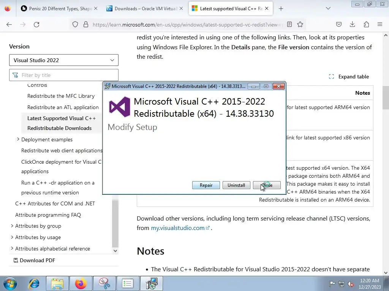The height and width of the screenshot is (291, 389).
Task: Click the sidebar scrollbar down arrow
Action: (x=115, y=251)
